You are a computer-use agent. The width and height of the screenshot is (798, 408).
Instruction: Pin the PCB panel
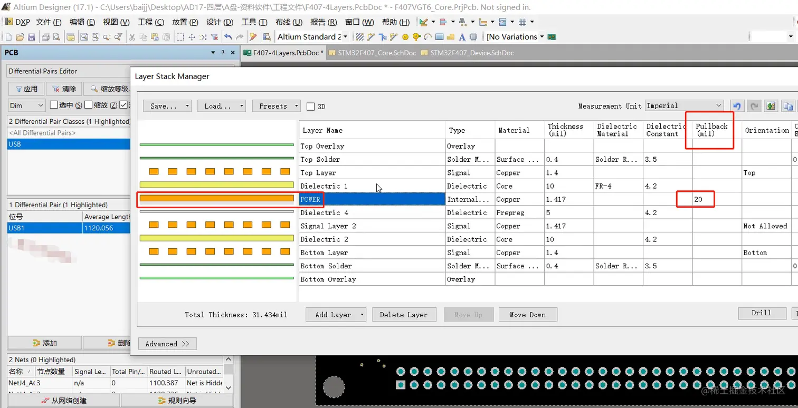tap(223, 53)
